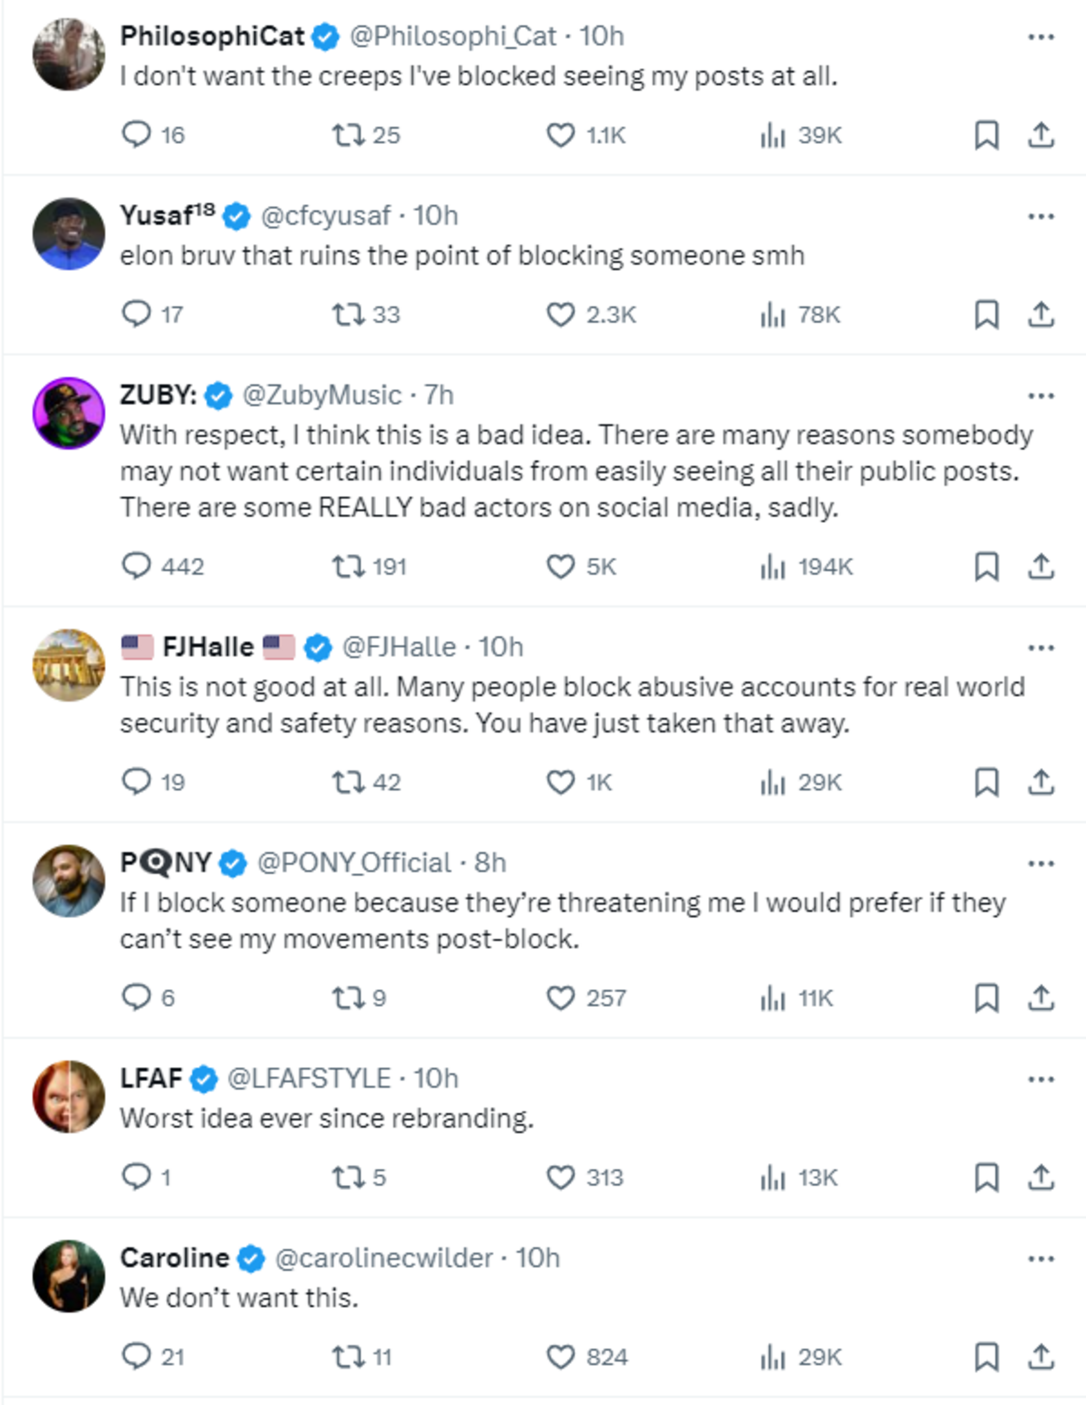
Task: Share LFAF's 'Worst idea' post
Action: coord(1040,1177)
